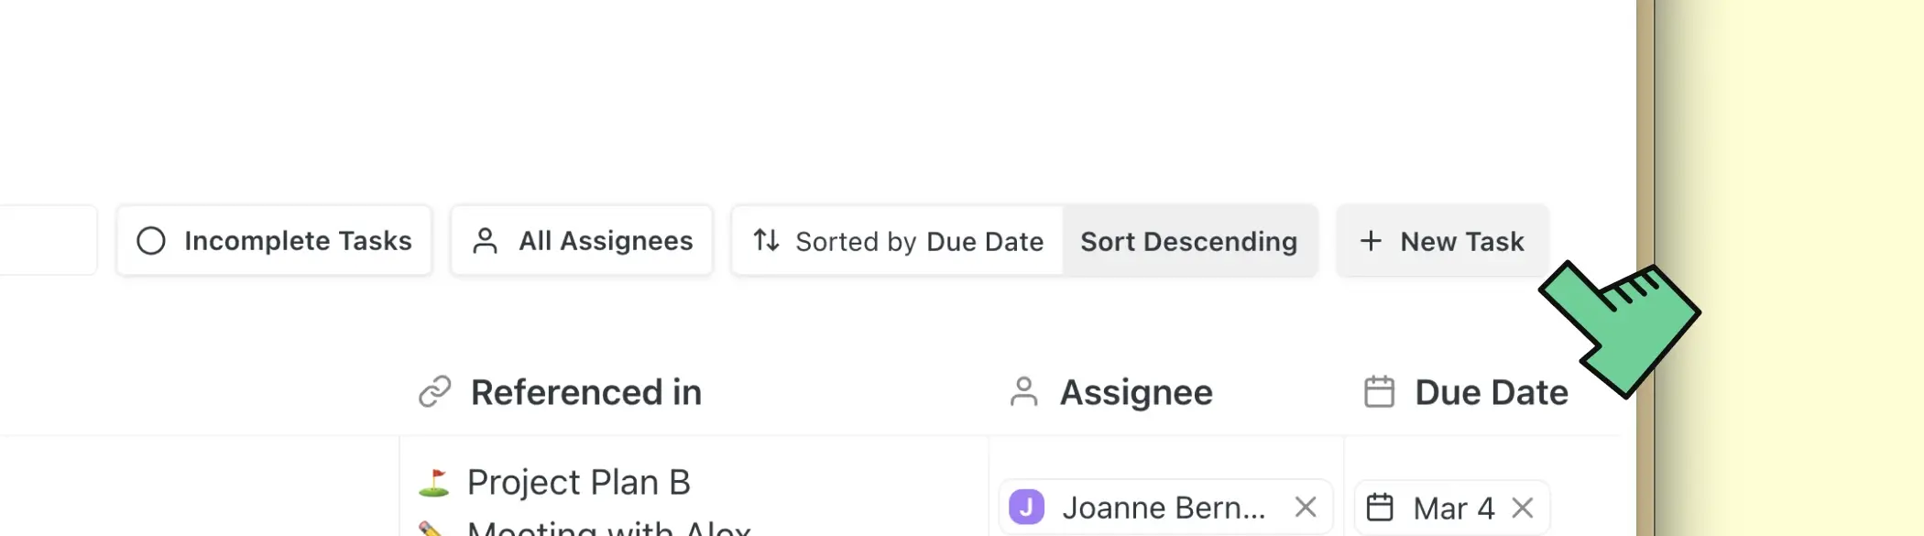Screen dimensions: 1924x536
Task: Click the calendar icon next to Mar 4
Action: point(1380,508)
